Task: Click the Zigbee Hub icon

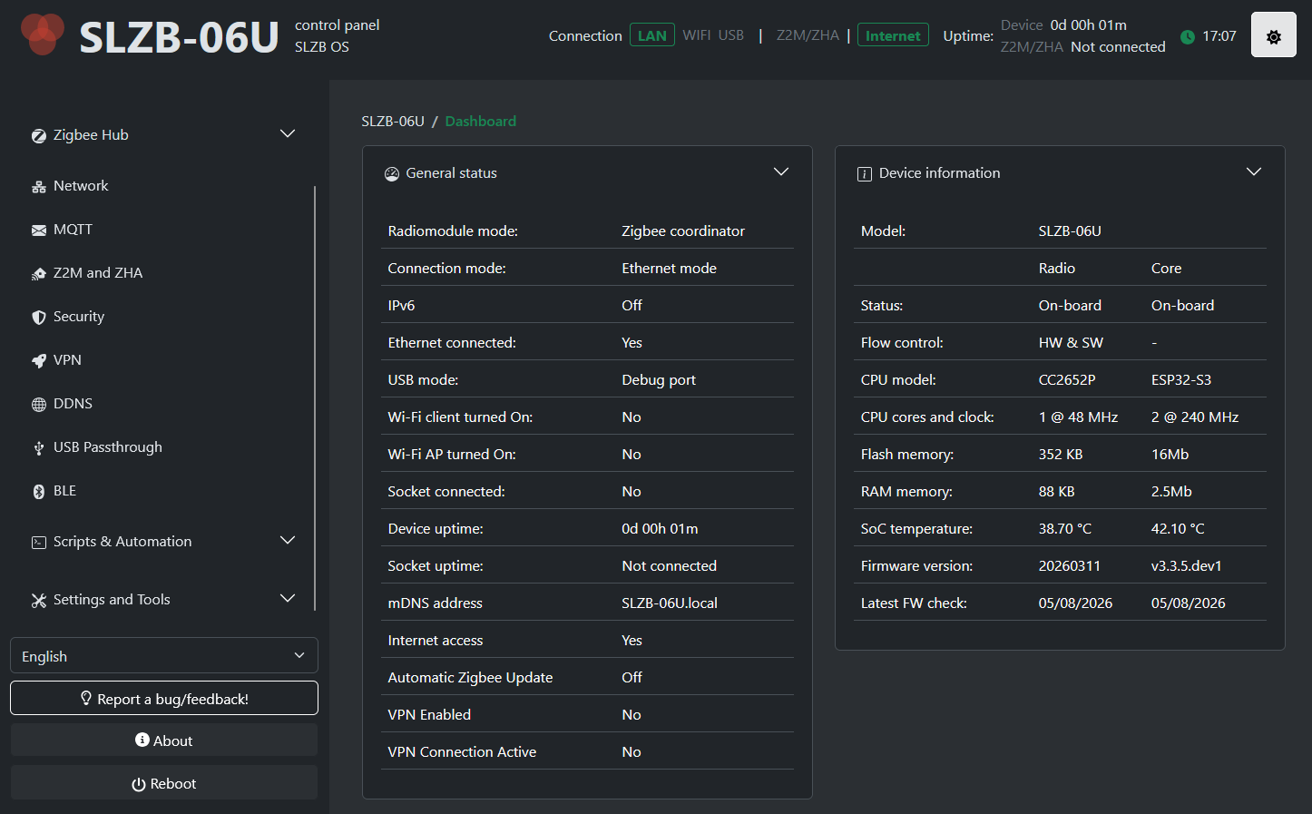Action: (x=38, y=136)
